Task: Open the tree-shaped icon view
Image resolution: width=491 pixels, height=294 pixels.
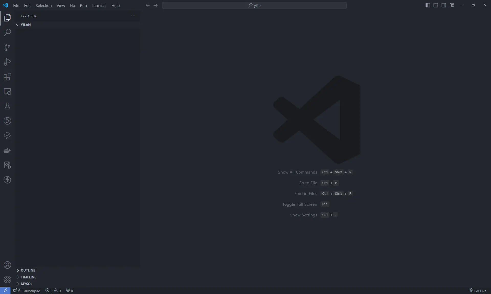Action: click(x=7, y=136)
